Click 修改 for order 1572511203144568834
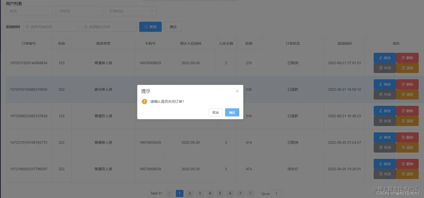The image size is (424, 198). coord(385,58)
